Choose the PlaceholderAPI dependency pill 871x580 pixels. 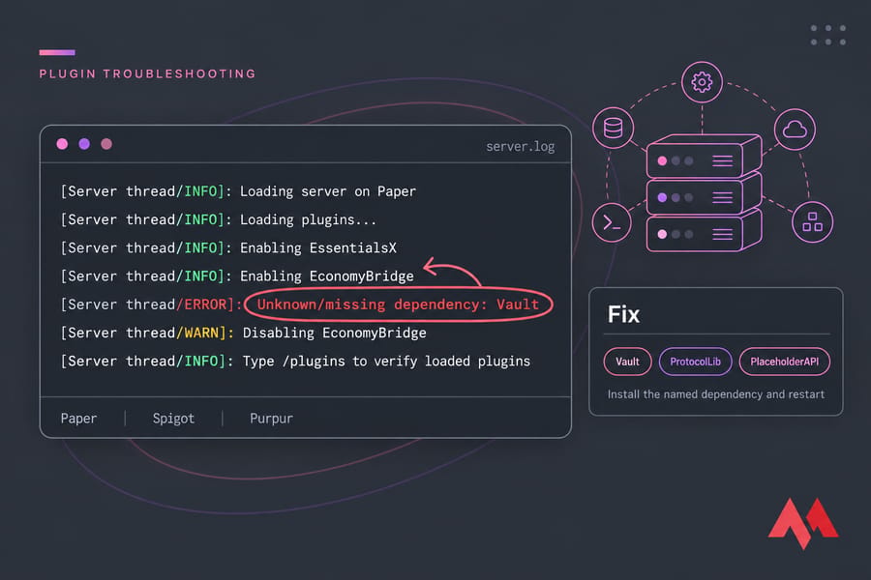coord(784,362)
